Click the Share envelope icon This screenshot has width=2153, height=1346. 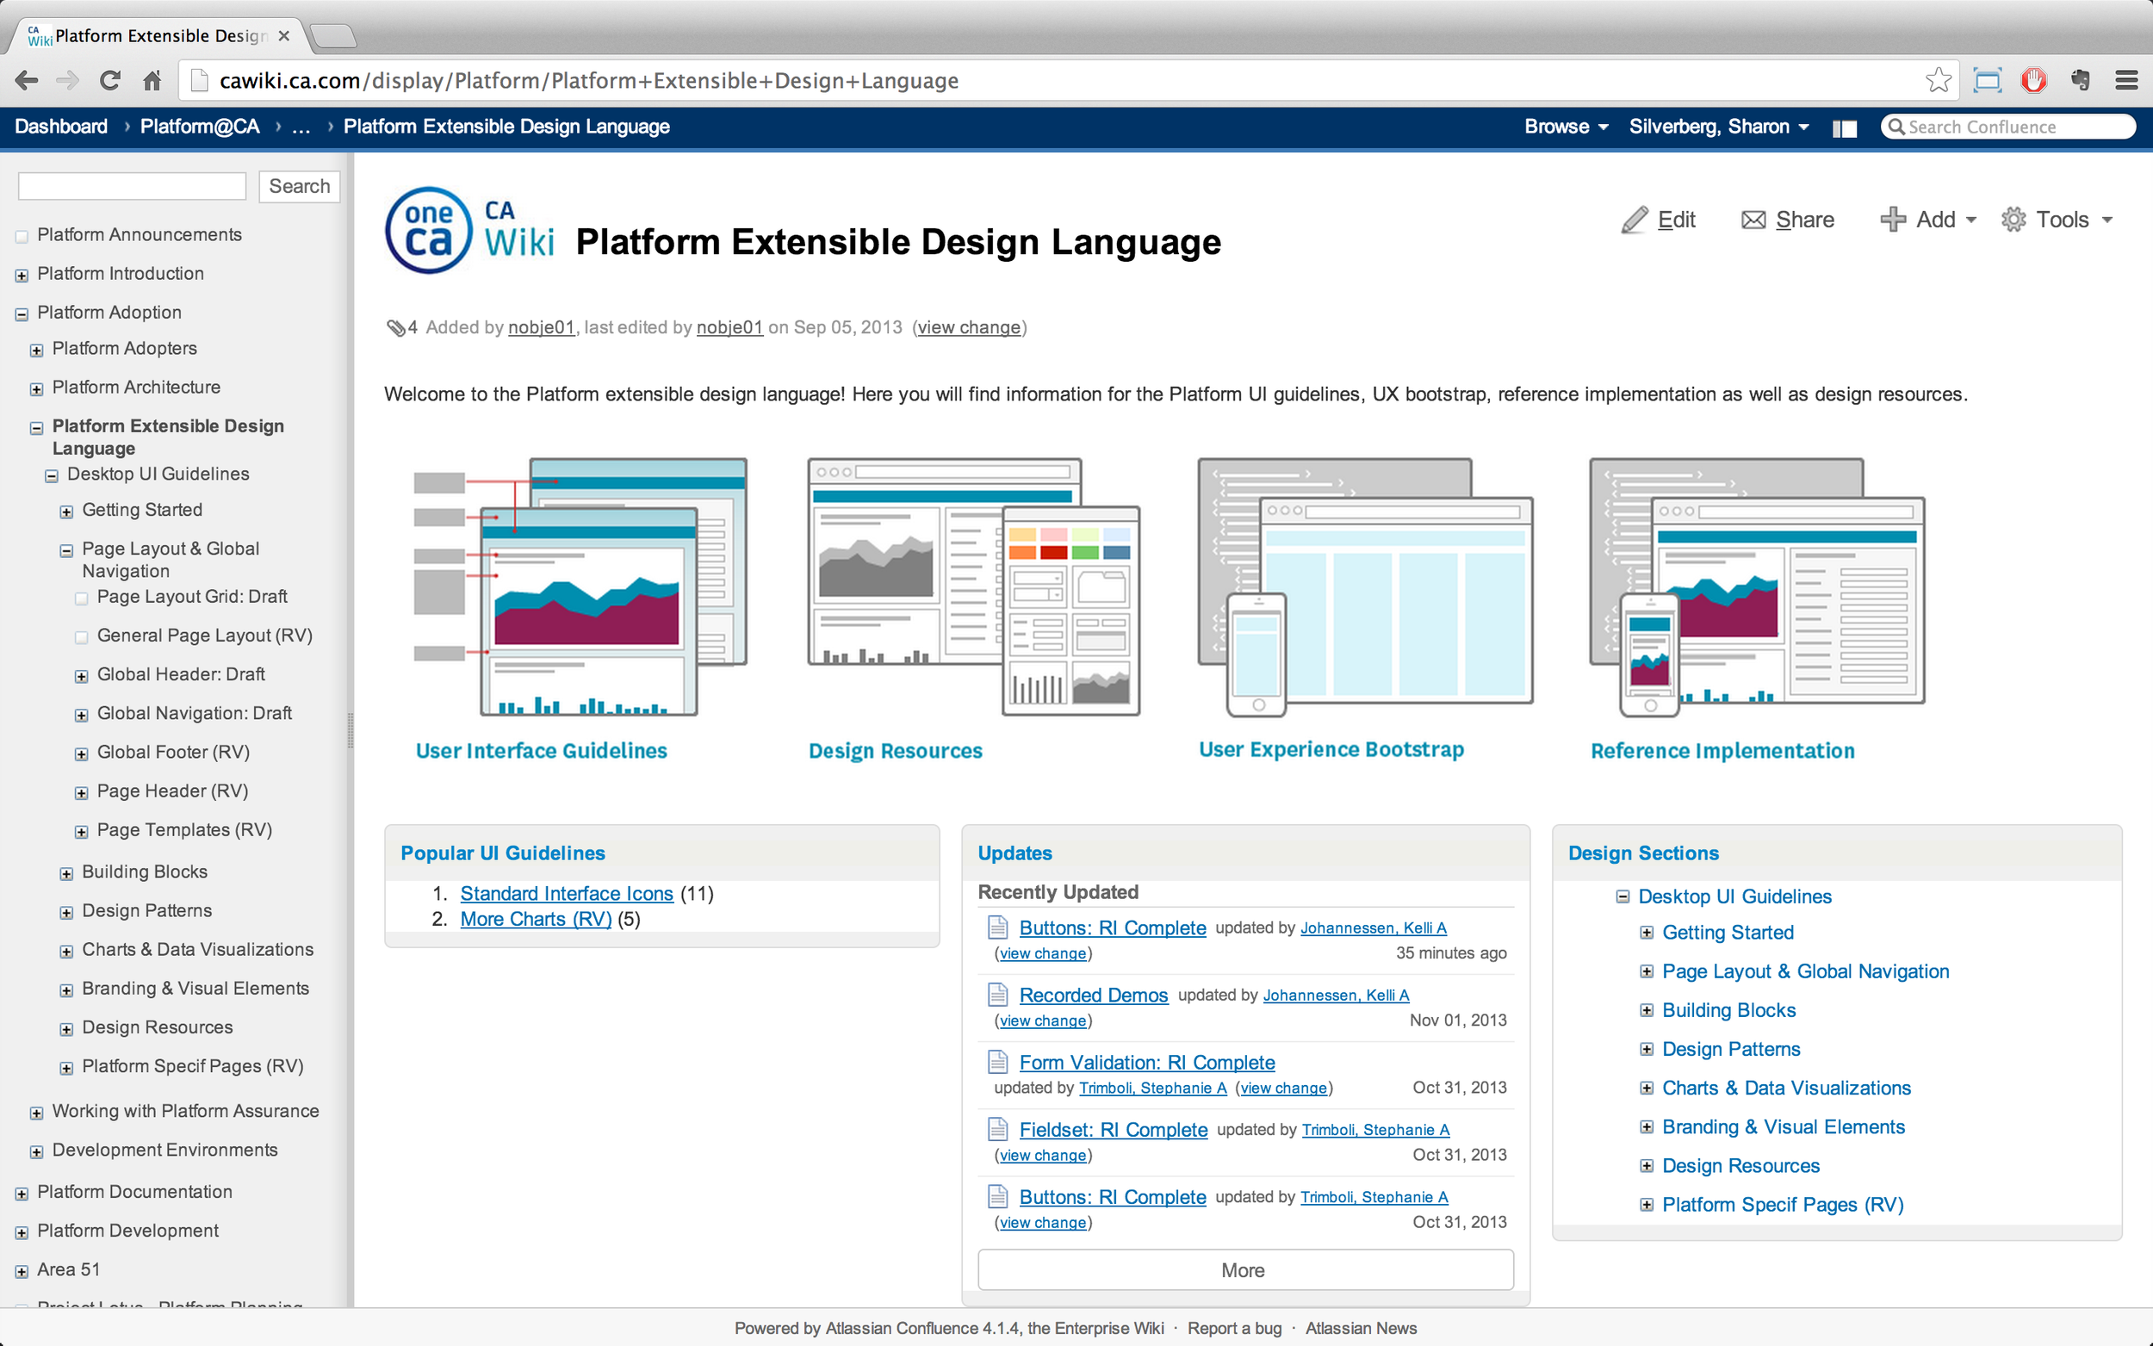(1753, 219)
